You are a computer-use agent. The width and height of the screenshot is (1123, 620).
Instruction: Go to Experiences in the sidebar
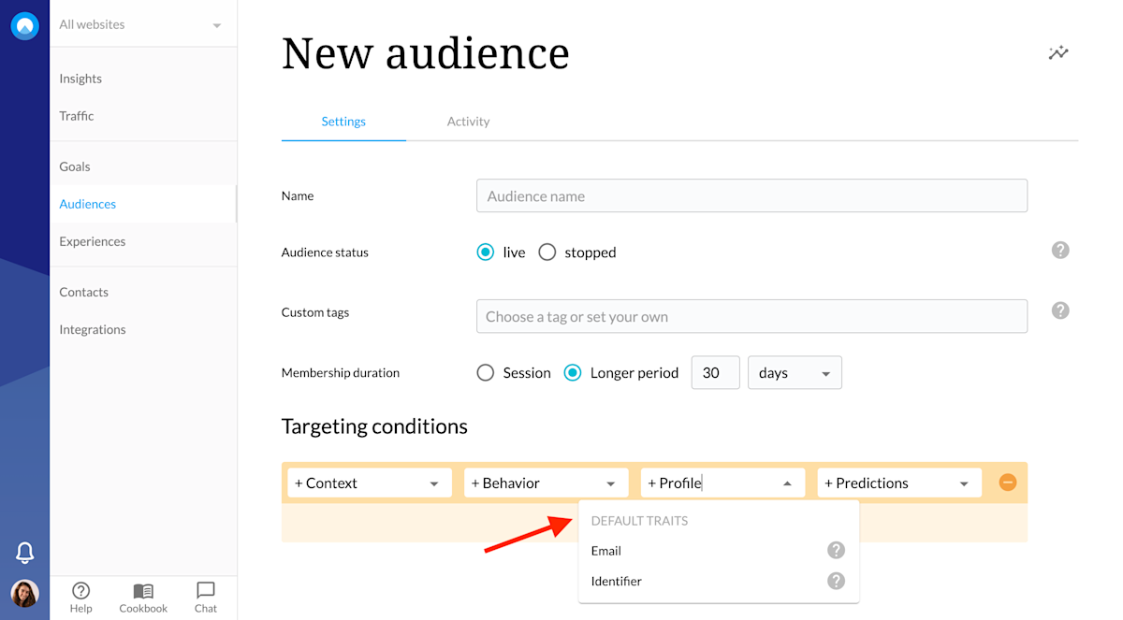(92, 241)
